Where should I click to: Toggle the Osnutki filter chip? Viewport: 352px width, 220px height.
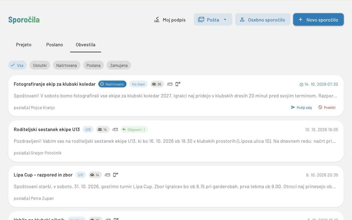click(40, 65)
